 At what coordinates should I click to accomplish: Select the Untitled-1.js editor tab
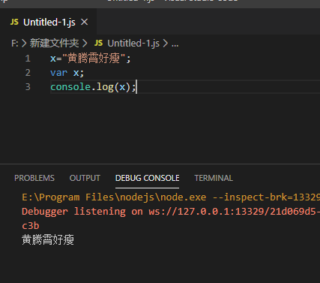tap(48, 22)
